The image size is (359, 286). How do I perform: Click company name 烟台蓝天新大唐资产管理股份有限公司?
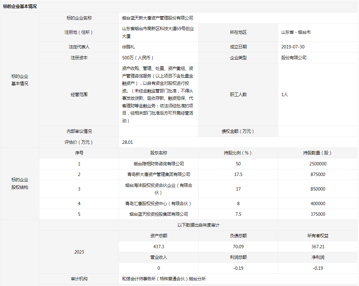pos(157,18)
